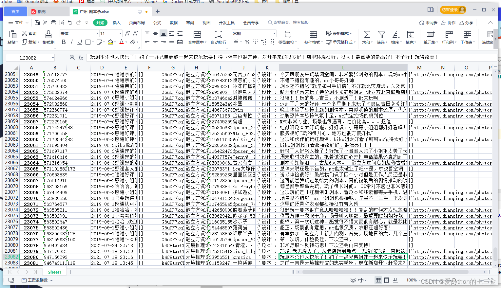
Task: Toggle middle vertical alignment
Action: click(x=155, y=33)
